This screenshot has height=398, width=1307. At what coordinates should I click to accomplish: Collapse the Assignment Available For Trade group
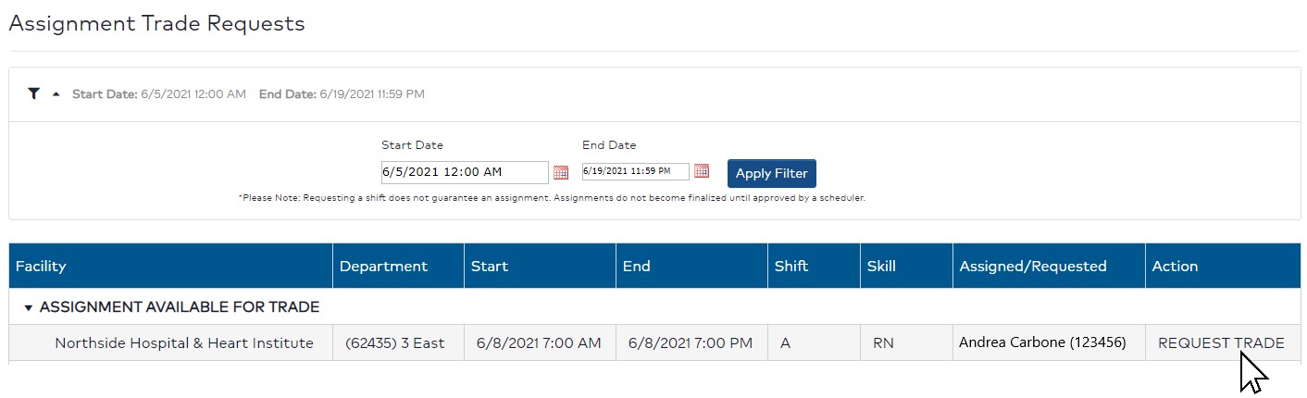[29, 307]
